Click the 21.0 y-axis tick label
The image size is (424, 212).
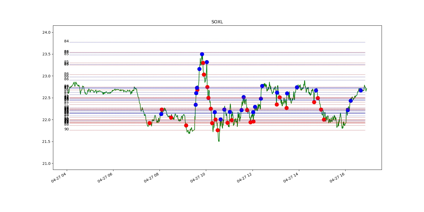point(46,164)
